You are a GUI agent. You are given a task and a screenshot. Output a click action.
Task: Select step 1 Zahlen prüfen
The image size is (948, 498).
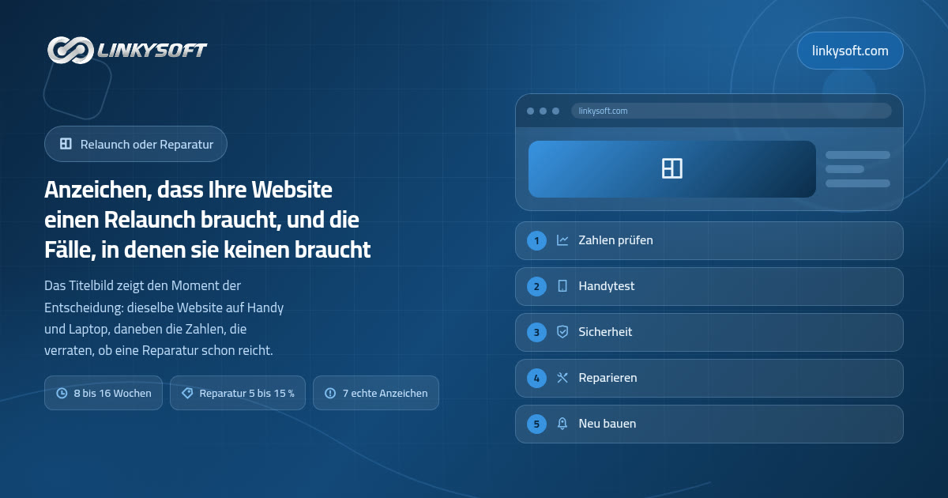pyautogui.click(x=709, y=240)
